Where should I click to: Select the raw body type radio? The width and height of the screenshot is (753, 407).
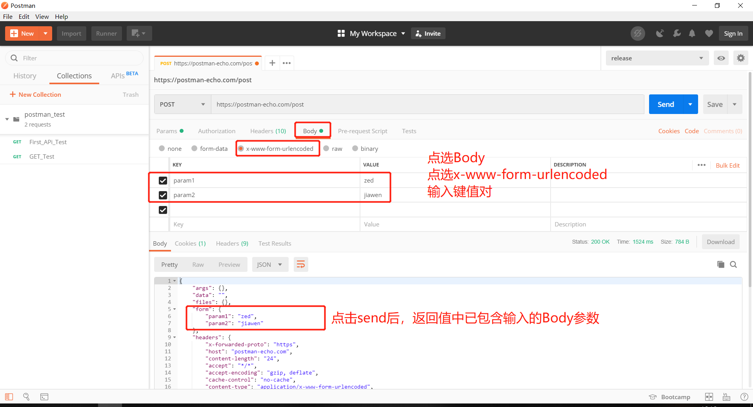coord(326,148)
